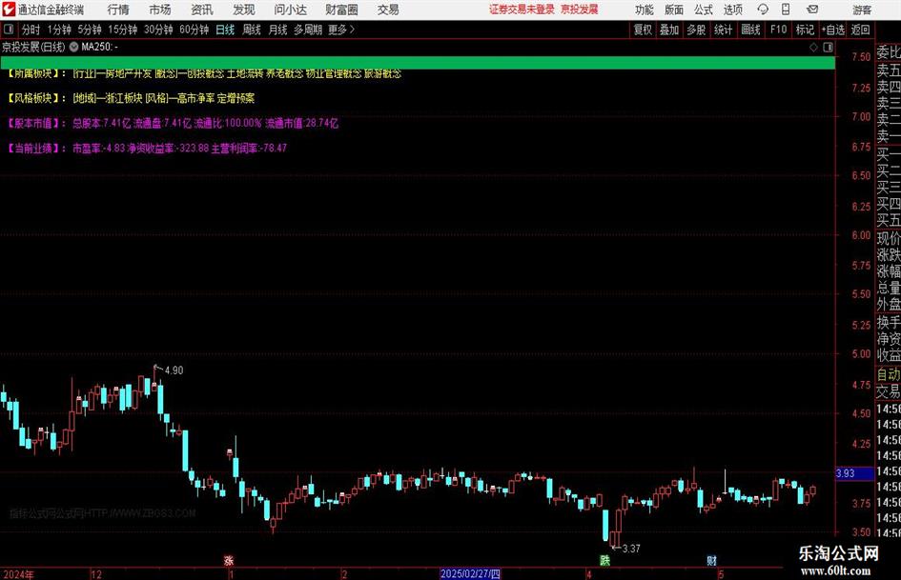This screenshot has width=901, height=580.
Task: Open the 问小达 menu
Action: point(290,10)
